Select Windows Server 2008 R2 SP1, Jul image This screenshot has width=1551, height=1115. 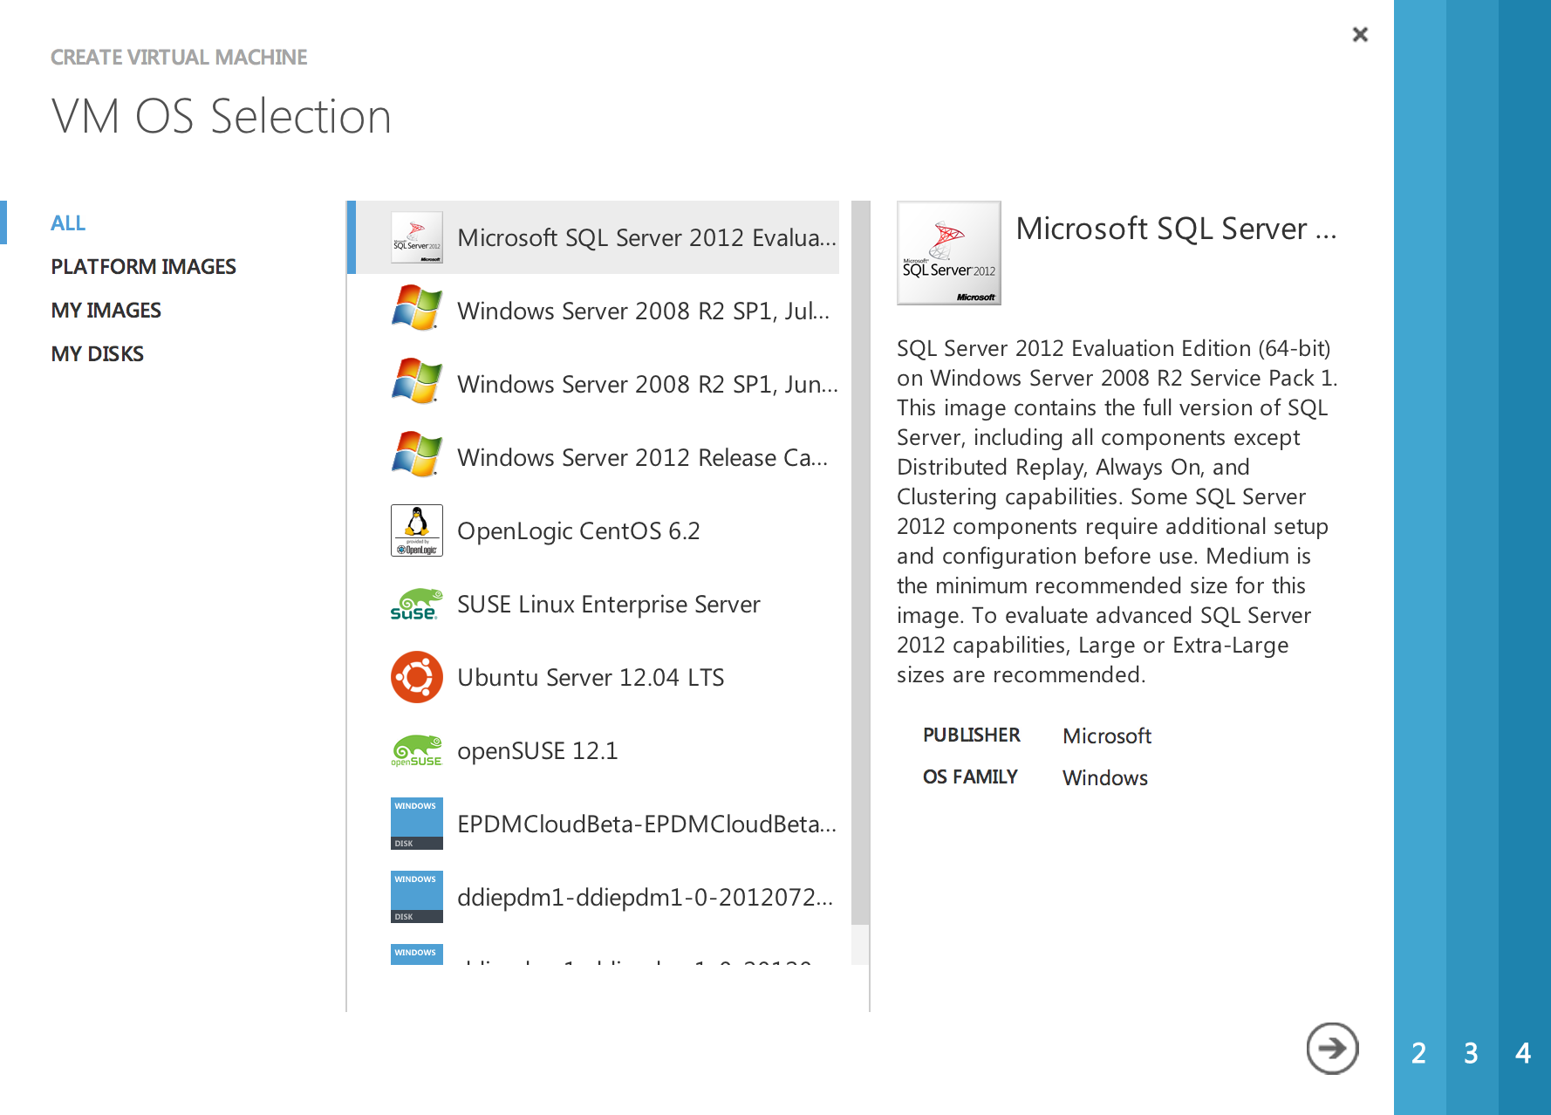[x=594, y=311]
